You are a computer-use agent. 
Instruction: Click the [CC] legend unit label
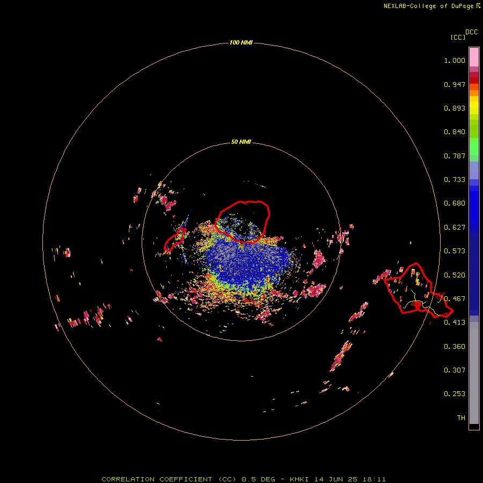pos(458,37)
